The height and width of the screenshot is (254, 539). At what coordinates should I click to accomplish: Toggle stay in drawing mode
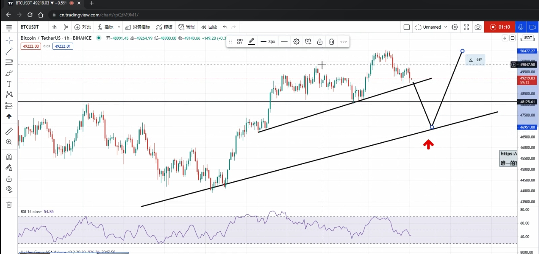point(9,167)
